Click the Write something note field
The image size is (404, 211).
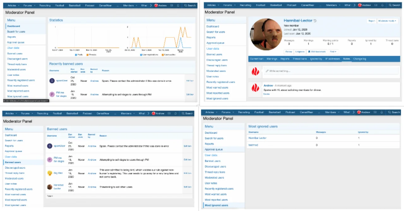tap(330, 71)
